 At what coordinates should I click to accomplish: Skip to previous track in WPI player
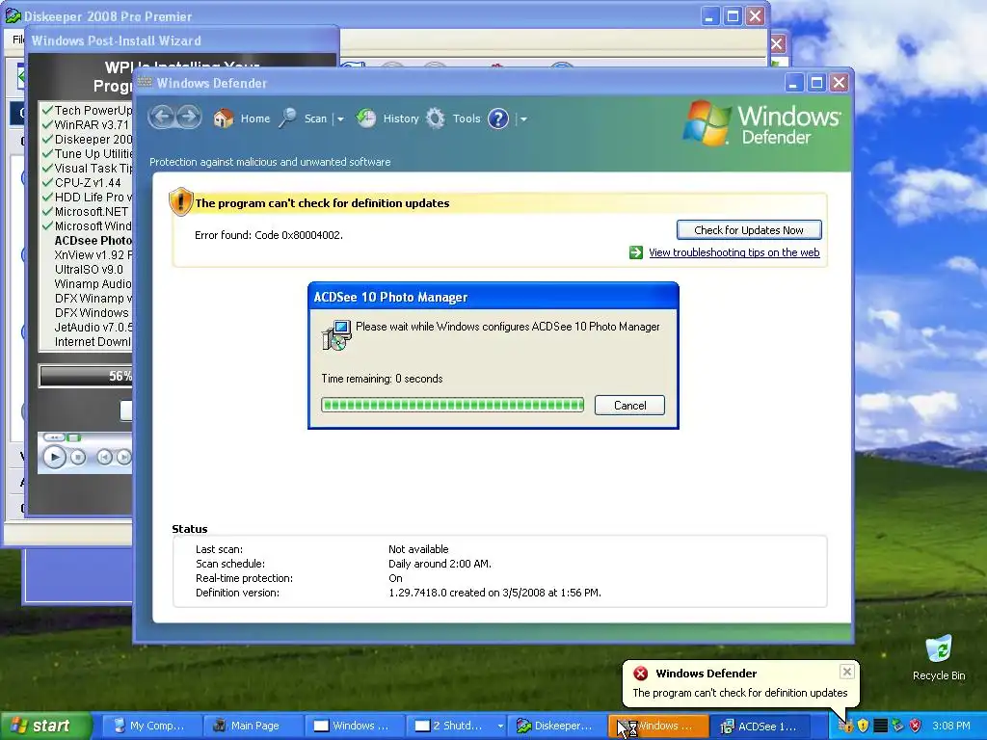click(104, 458)
